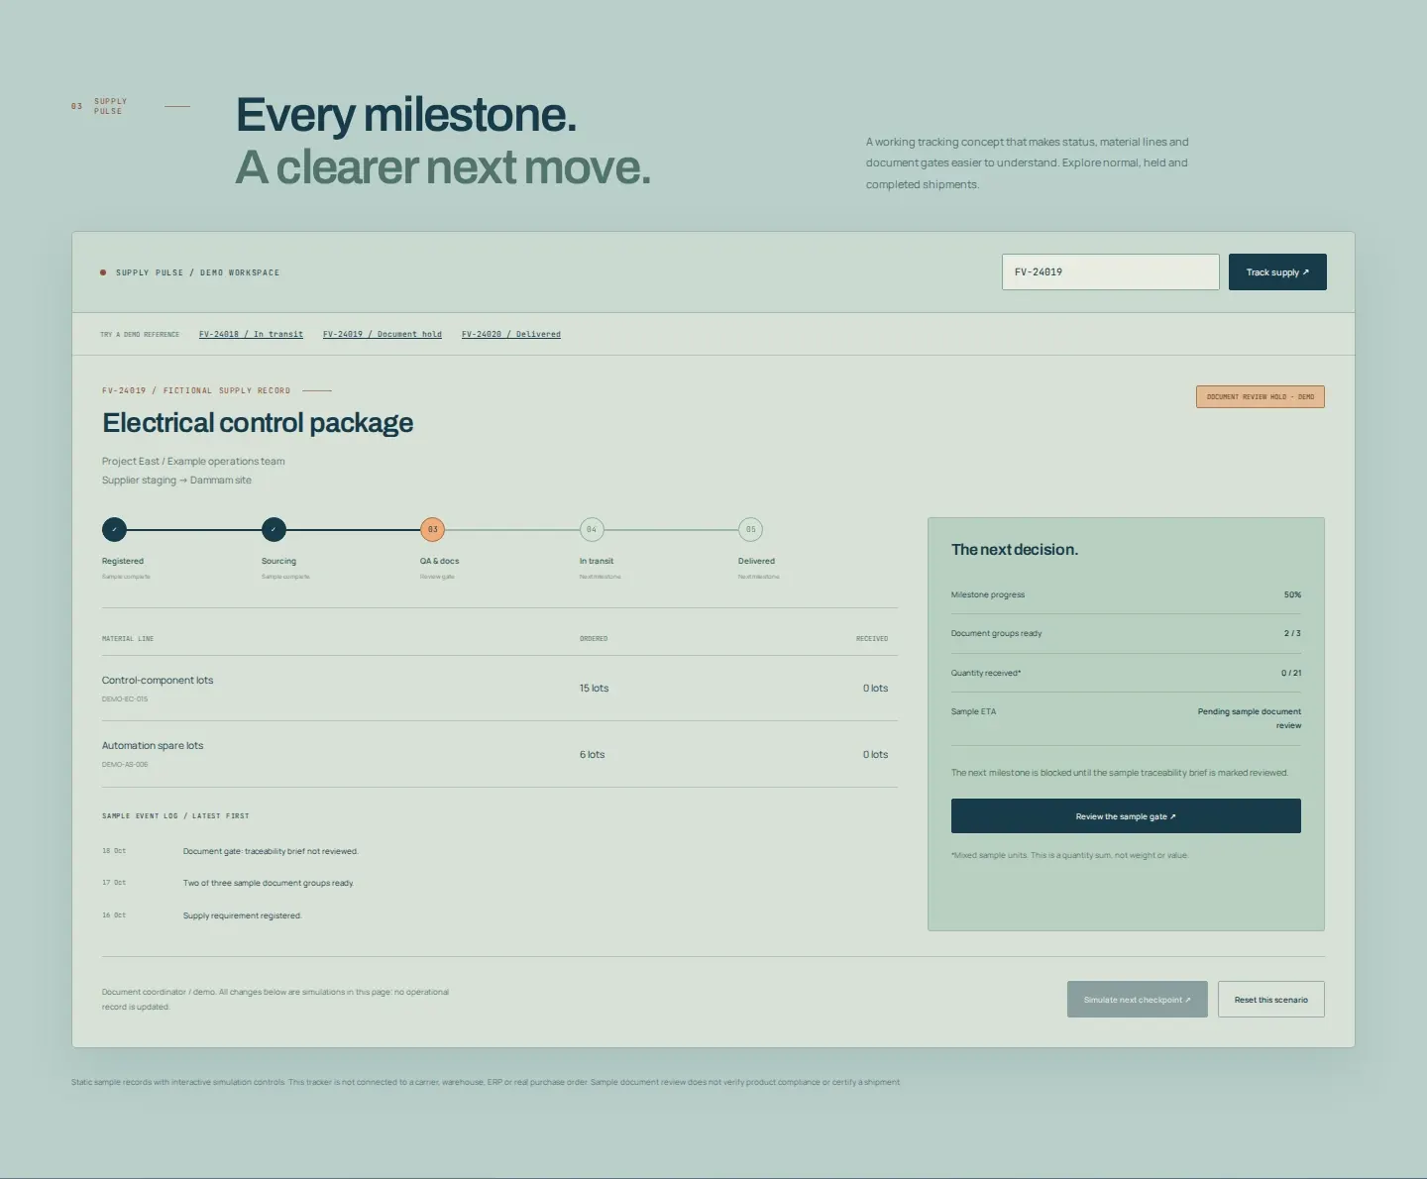Select the 03 QA & docs milestone marker

point(432,530)
